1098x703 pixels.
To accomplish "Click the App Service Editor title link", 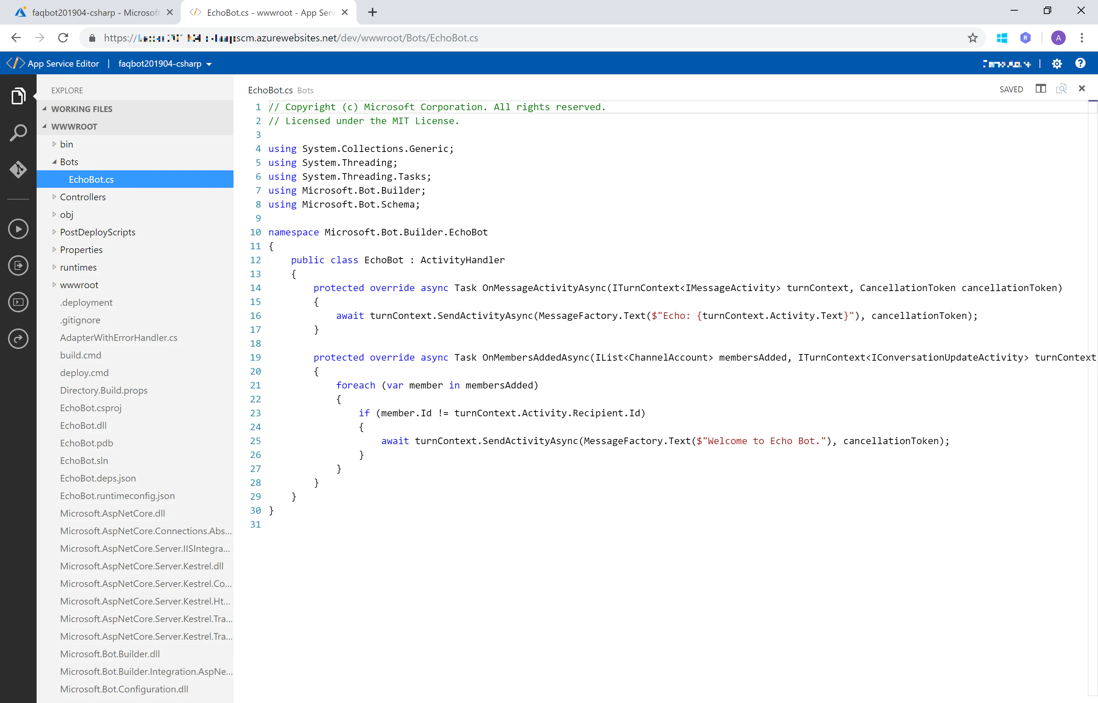I will [x=63, y=64].
